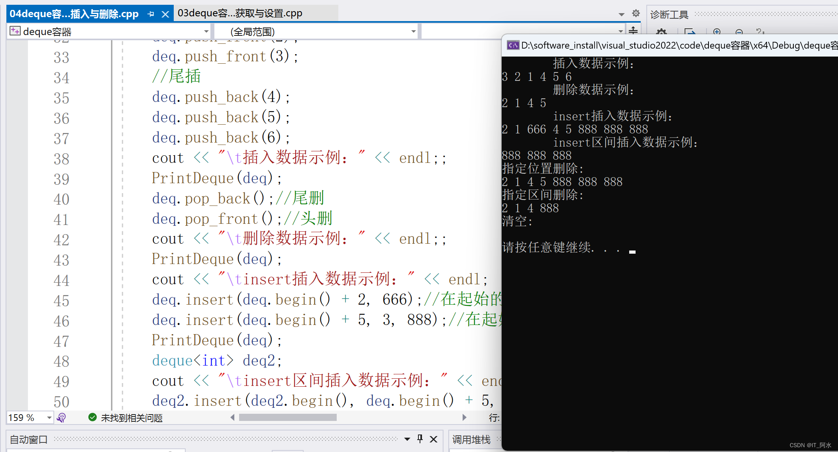Screen dimensions: 838x452
Task: Click the IntelliCode suggestions icon
Action: (61, 417)
